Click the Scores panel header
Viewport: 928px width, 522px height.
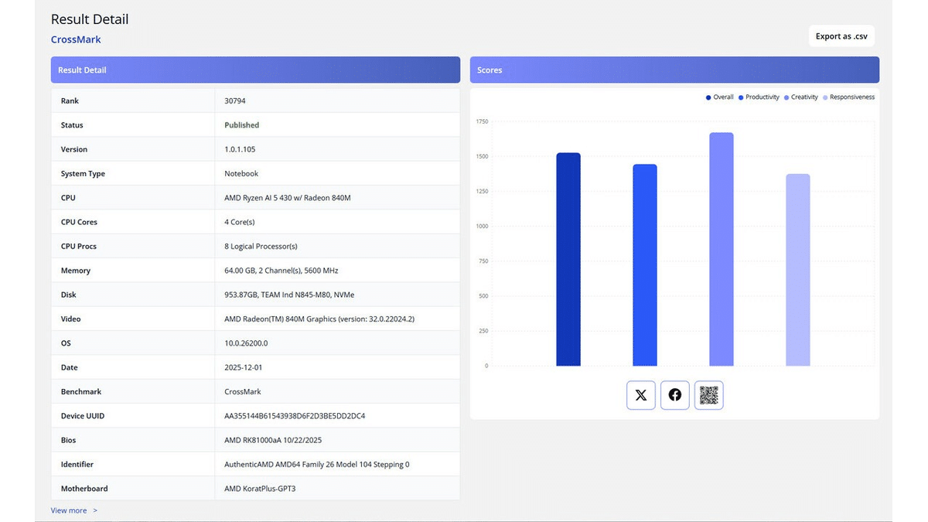(x=674, y=70)
